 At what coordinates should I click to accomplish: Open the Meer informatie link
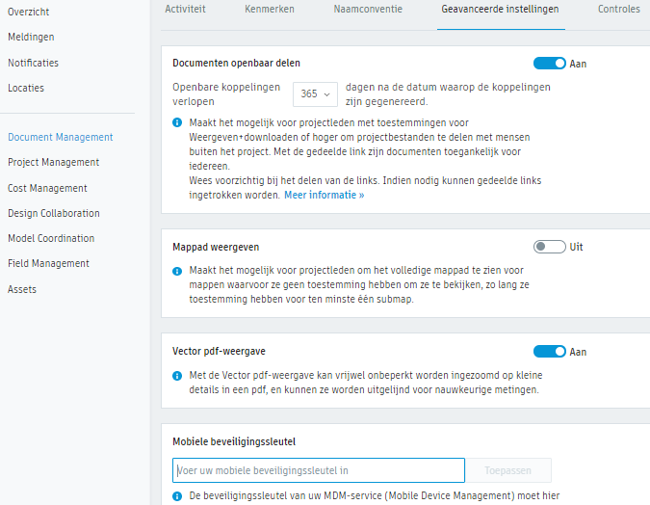pyautogui.click(x=324, y=195)
